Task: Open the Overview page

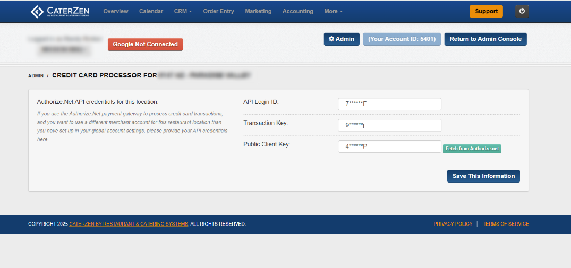Action: [116, 11]
